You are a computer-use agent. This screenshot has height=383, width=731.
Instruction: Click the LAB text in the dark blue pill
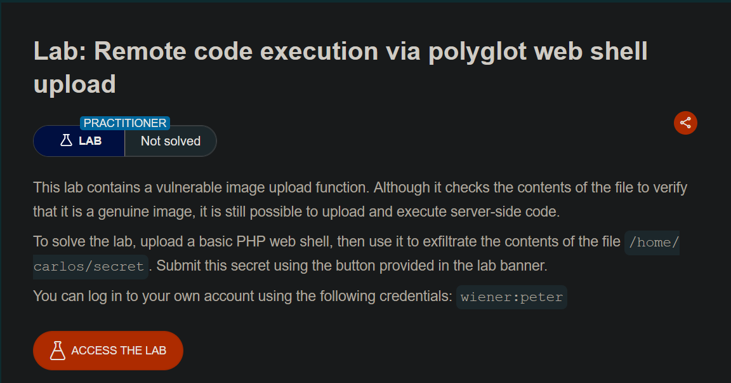tap(90, 141)
